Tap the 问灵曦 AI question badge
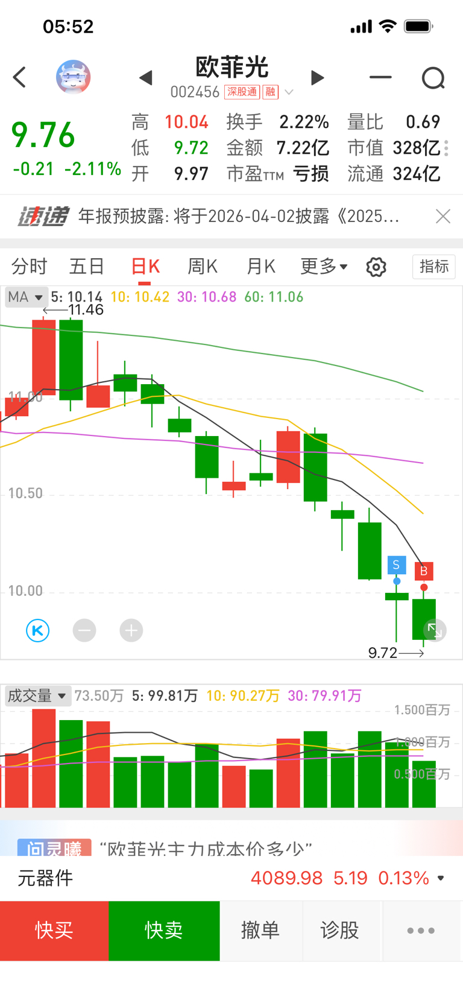The image size is (463, 1003). [54, 847]
